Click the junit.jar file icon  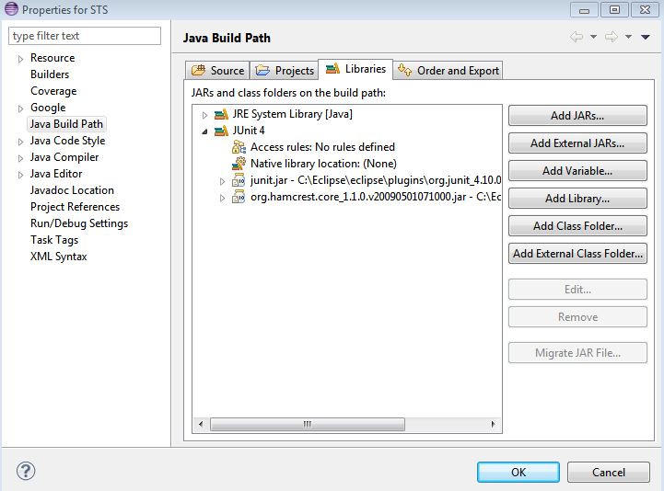tap(239, 180)
